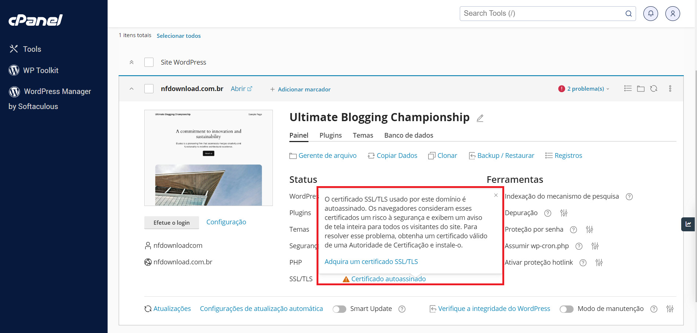Image resolution: width=697 pixels, height=333 pixels.
Task: Expand the 2 problema(s) dropdown
Action: point(584,88)
